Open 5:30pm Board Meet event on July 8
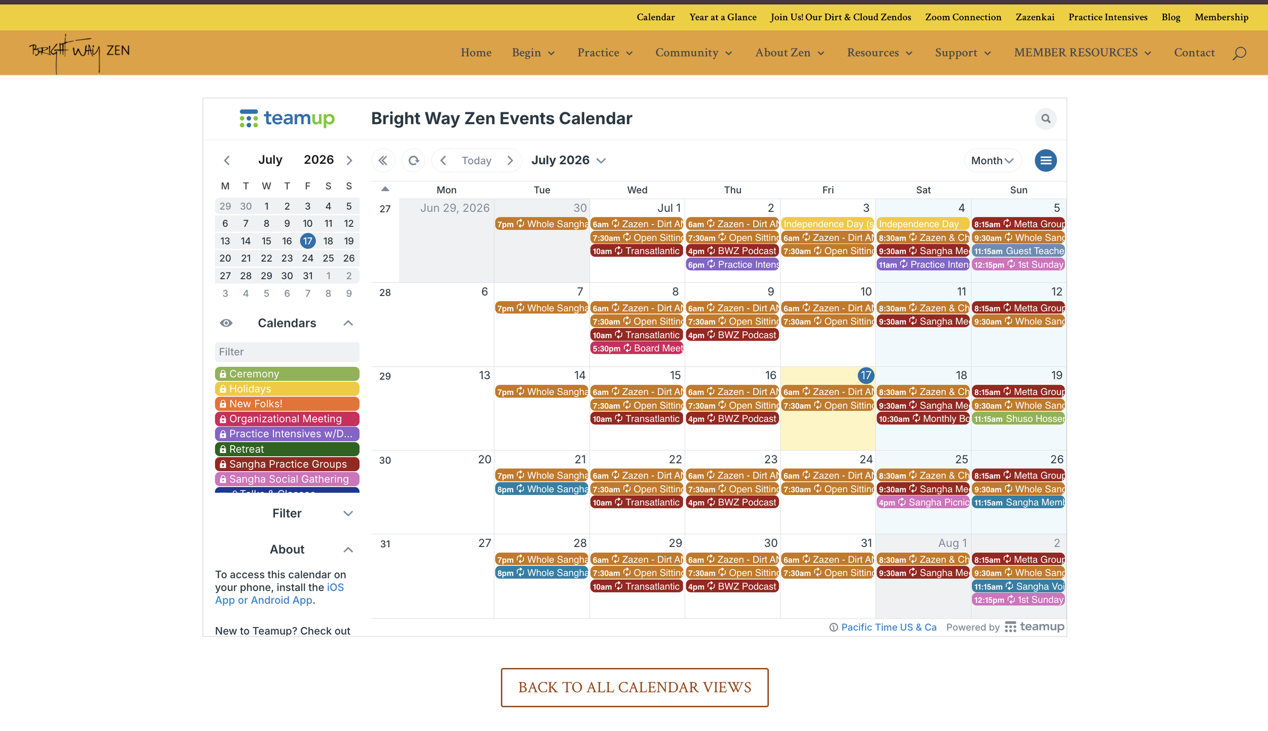The width and height of the screenshot is (1268, 731). (637, 348)
